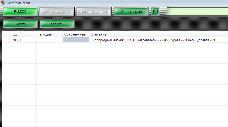This screenshot has height=127, width=228.
Task: Open the ELM327 connection tab
Action: point(20,12)
